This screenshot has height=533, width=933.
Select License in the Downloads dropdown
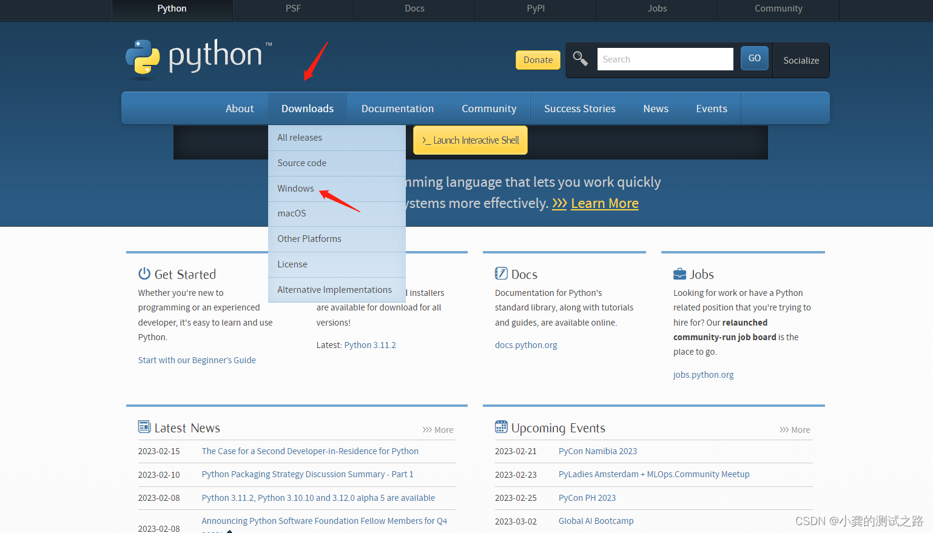337,264
